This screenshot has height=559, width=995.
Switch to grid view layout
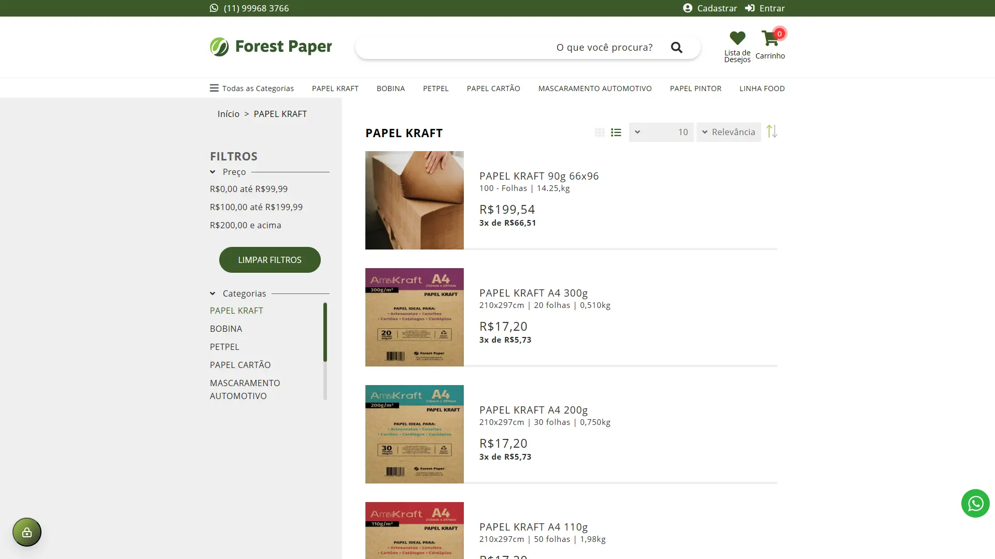pyautogui.click(x=600, y=133)
